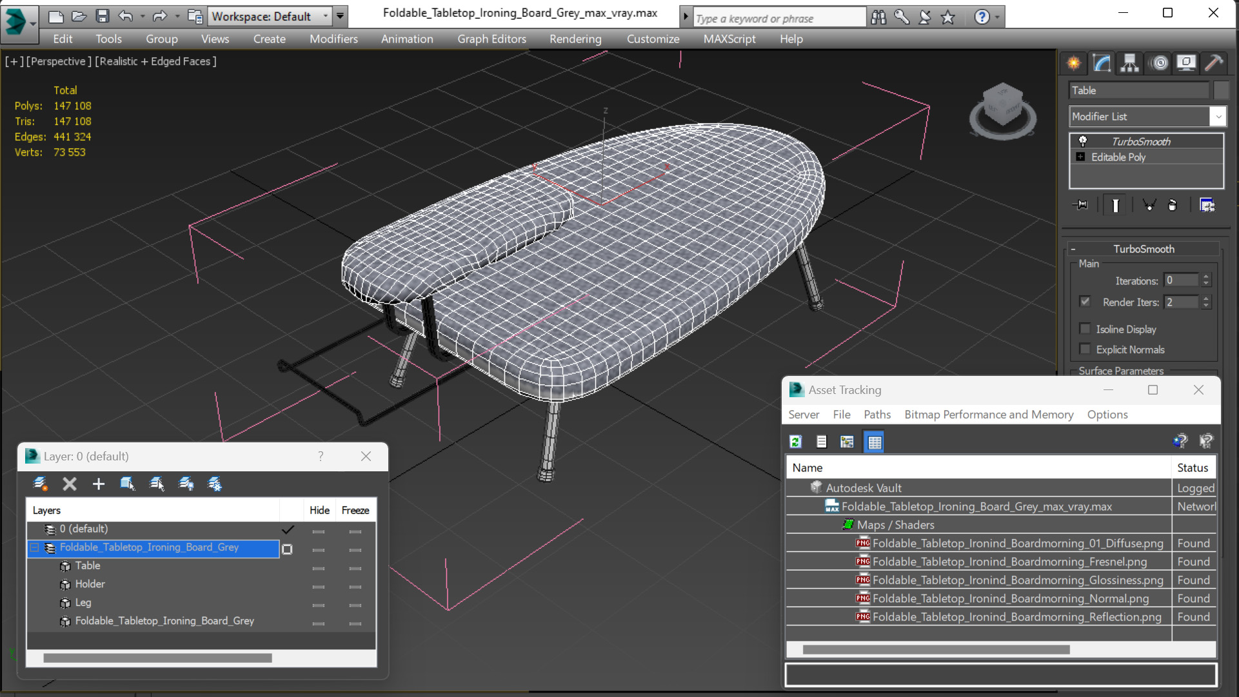Open the Modifiers menu
This screenshot has width=1239, height=697.
coord(333,39)
